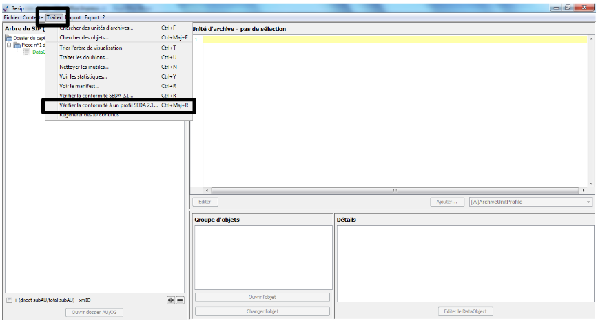The image size is (598, 323).
Task: Select Vérifier la conformité à un profil SEDA 2.1
Action: (109, 105)
